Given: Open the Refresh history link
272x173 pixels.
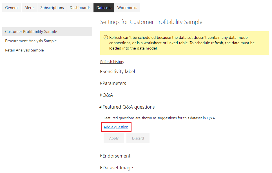Looking at the screenshot, I should point(112,62).
